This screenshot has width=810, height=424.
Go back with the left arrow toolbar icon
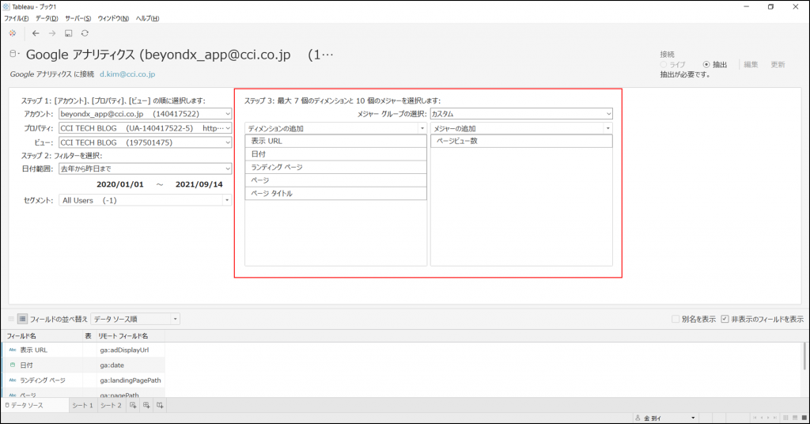36,33
